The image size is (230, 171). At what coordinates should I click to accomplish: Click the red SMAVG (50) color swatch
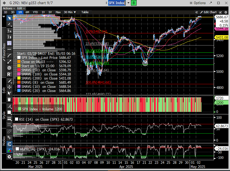[19, 70]
